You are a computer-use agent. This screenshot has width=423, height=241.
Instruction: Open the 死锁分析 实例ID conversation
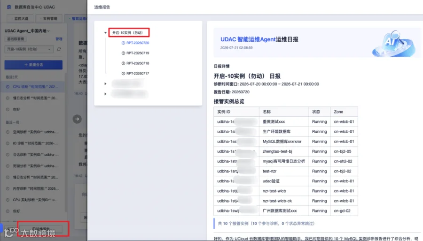pyautogui.click(x=33, y=166)
